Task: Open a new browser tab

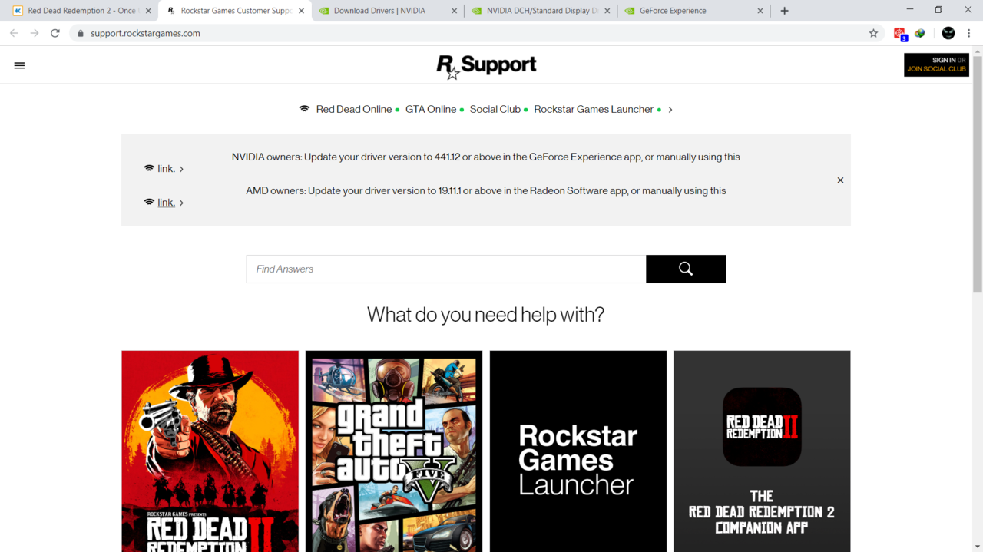Action: (x=784, y=11)
